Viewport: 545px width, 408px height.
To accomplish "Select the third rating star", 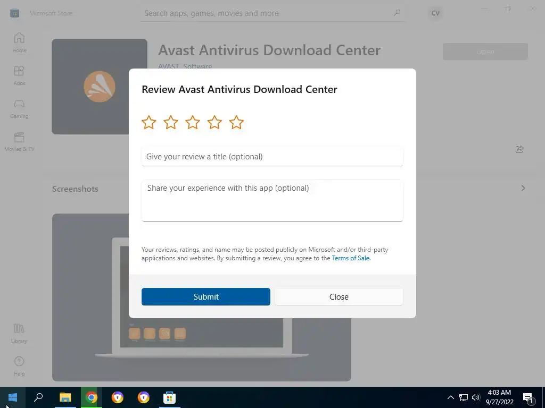I will tap(193, 122).
